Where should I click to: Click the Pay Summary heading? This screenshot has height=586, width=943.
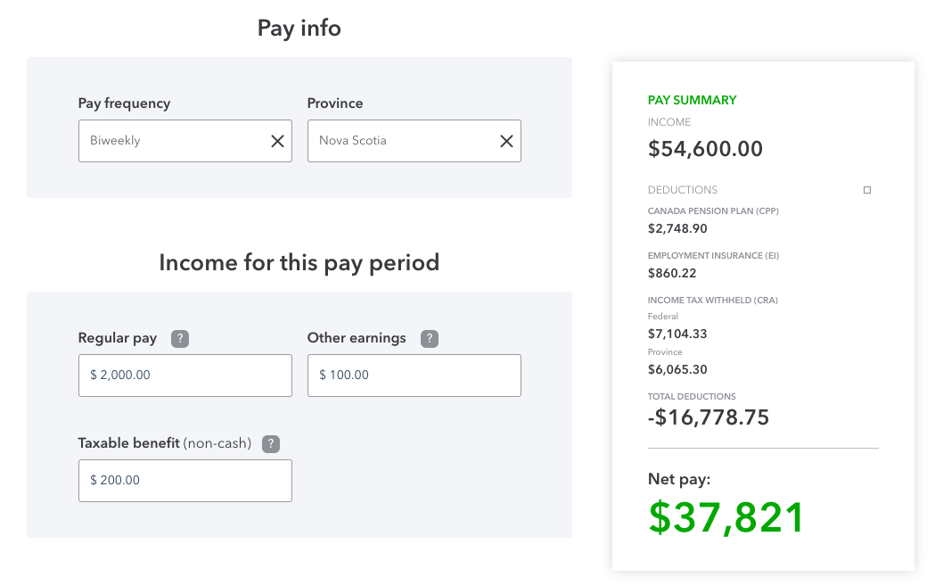(x=692, y=101)
